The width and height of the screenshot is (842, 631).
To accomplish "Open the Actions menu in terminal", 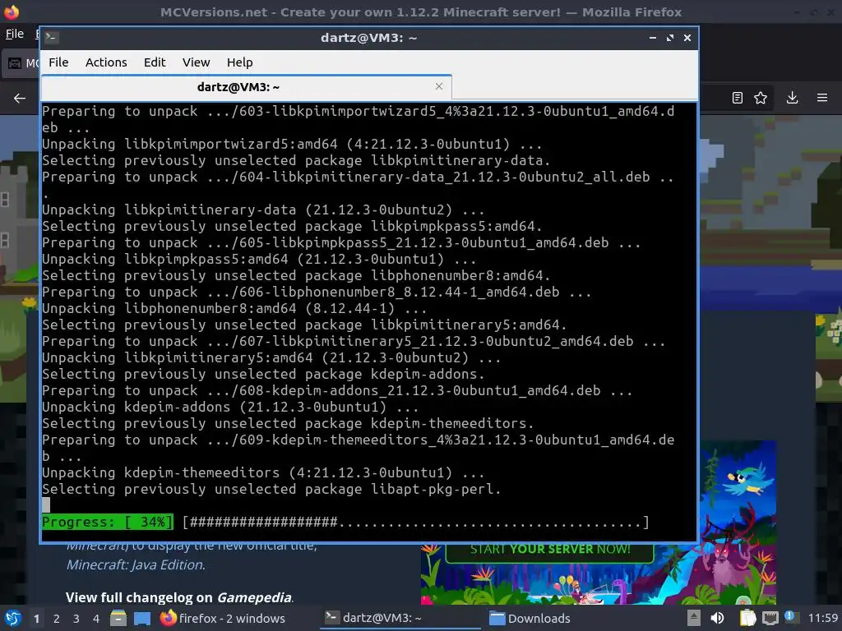I will click(106, 62).
